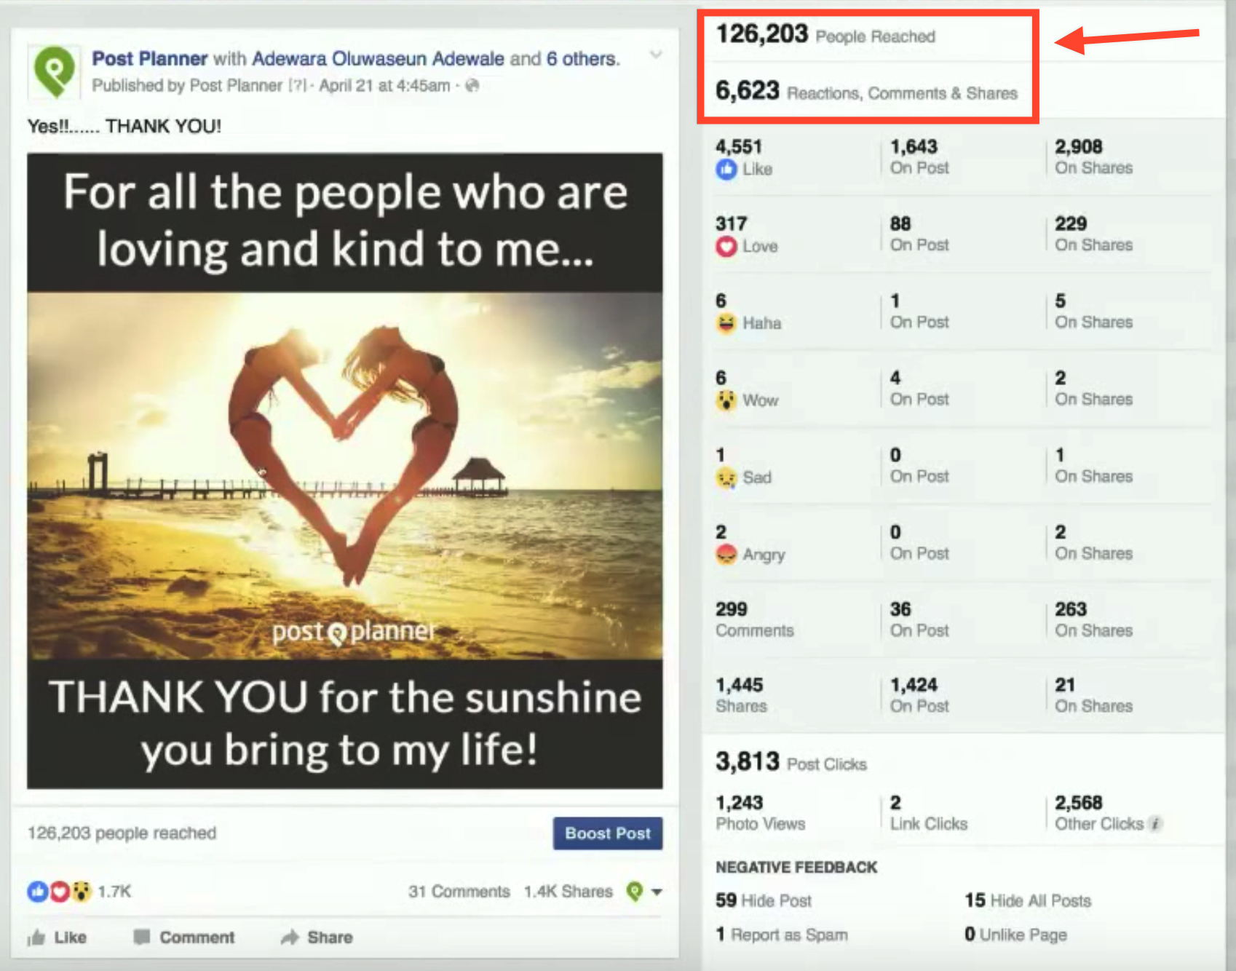The image size is (1236, 971).
Task: Click '36 On Post' in the Comments row
Action: point(920,620)
